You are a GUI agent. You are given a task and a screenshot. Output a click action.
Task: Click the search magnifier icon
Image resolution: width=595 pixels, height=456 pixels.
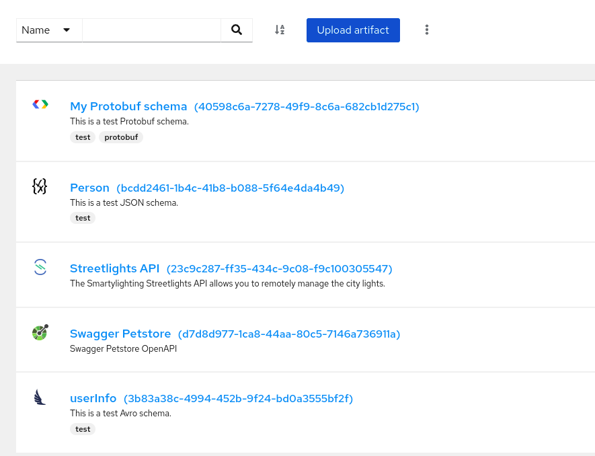[236, 30]
